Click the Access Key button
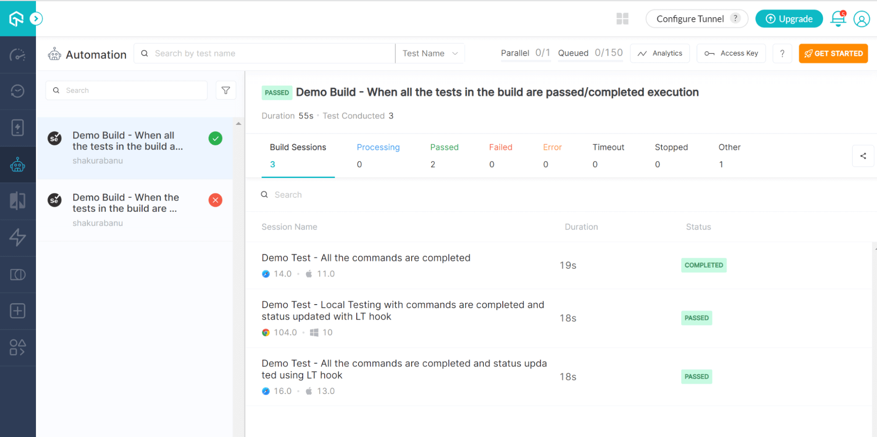Viewport: 877px width, 437px height. [x=731, y=53]
